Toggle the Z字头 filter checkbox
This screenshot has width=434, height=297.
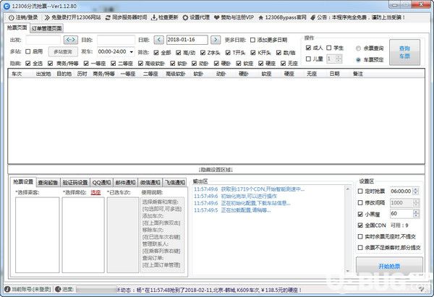point(203,53)
